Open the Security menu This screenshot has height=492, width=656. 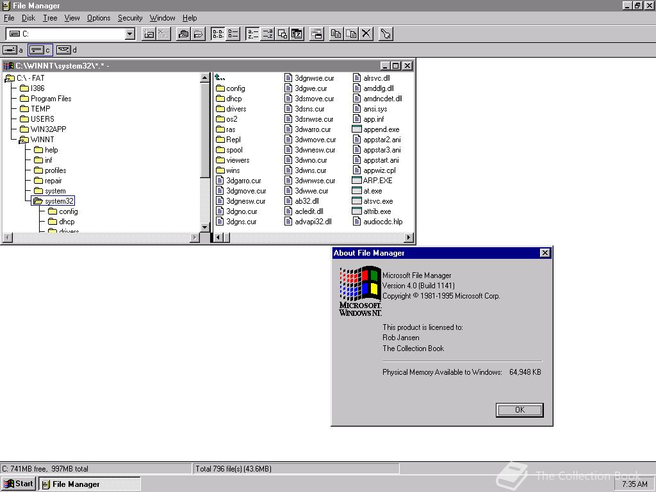(x=130, y=18)
